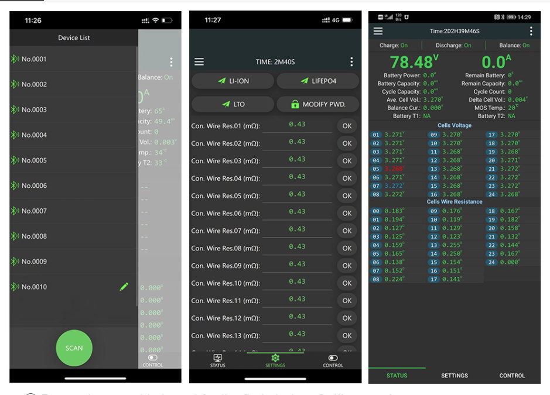Click the MODIFY PWD. button
This screenshot has width=550, height=395.
(x=317, y=104)
